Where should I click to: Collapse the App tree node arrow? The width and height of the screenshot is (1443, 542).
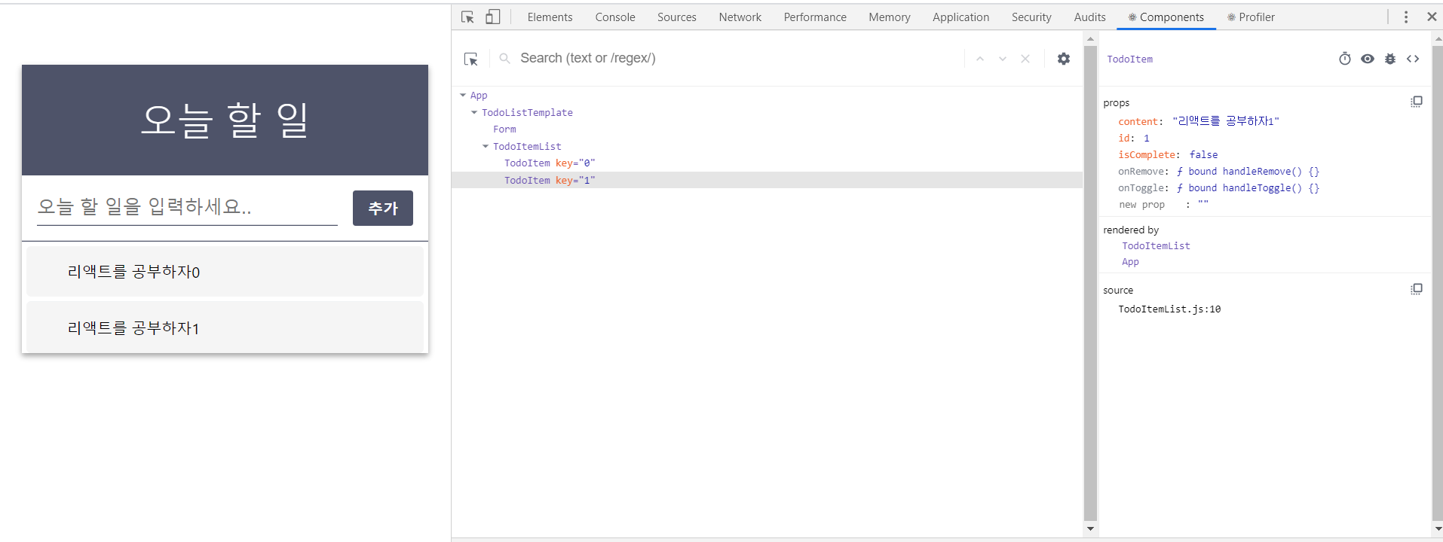point(463,96)
